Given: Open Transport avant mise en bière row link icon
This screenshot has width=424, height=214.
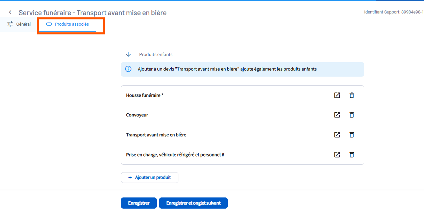Looking at the screenshot, I should [337, 135].
